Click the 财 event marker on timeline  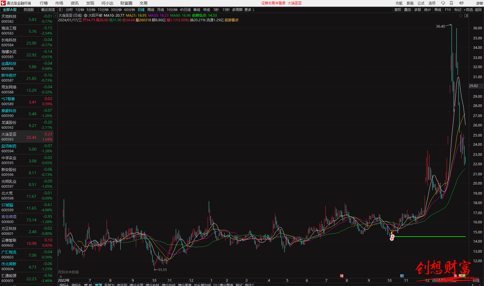402,276
